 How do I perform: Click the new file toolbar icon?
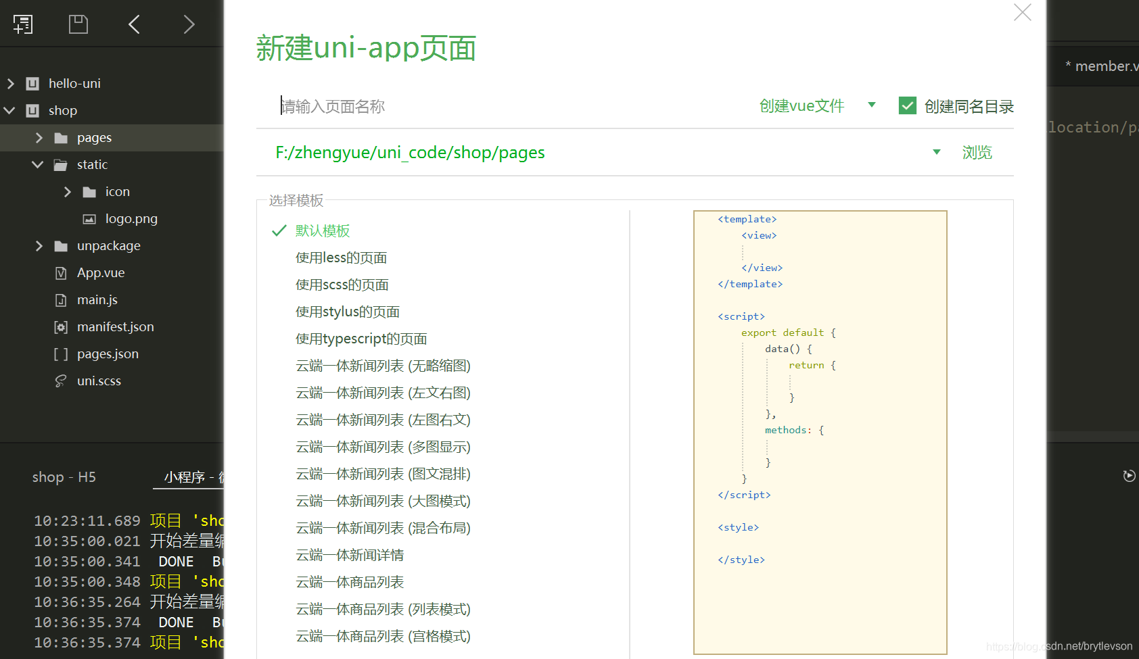tap(22, 24)
